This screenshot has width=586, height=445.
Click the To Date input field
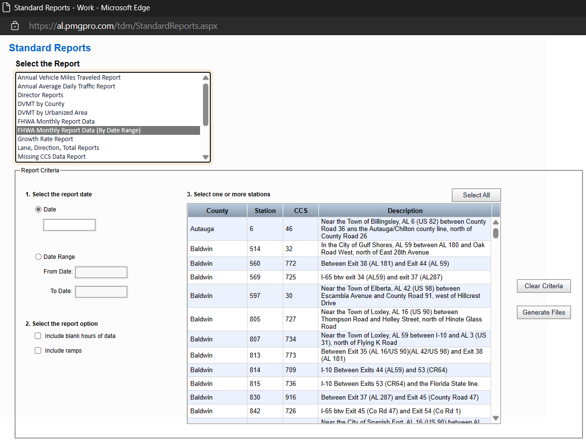coord(101,292)
